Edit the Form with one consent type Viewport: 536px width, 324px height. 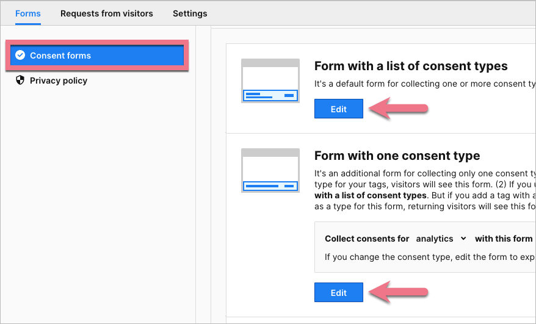click(339, 292)
